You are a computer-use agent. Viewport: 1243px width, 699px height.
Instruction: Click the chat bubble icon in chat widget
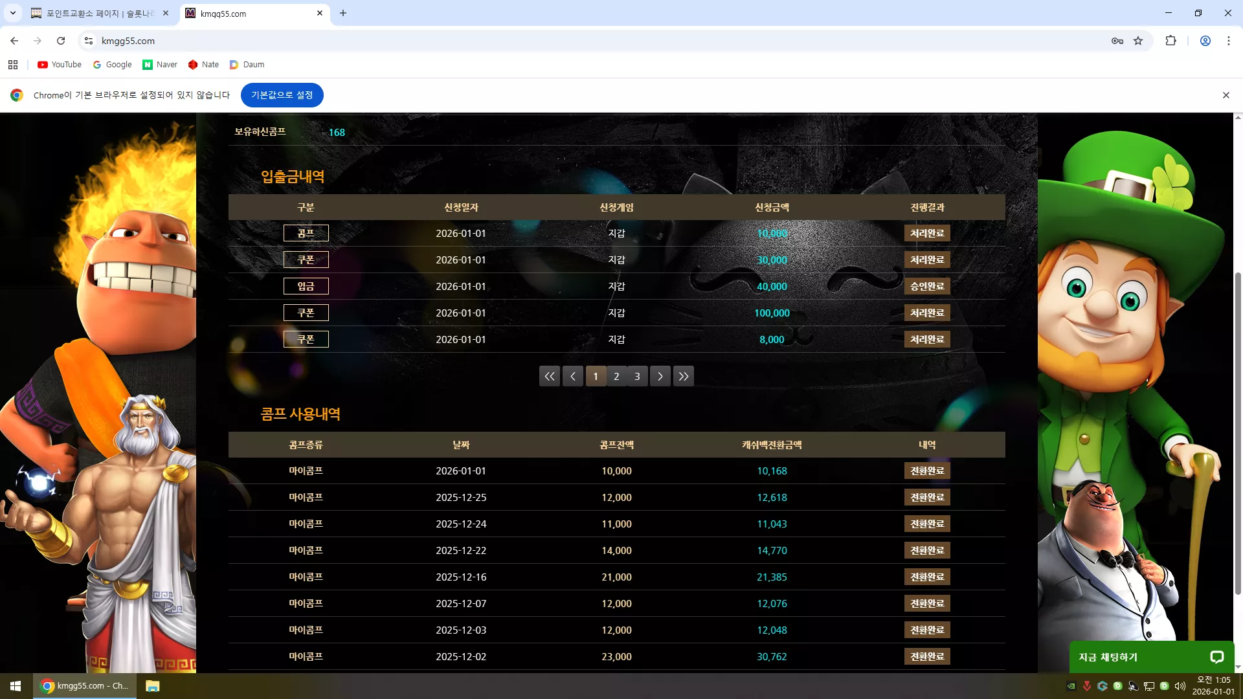(x=1217, y=657)
